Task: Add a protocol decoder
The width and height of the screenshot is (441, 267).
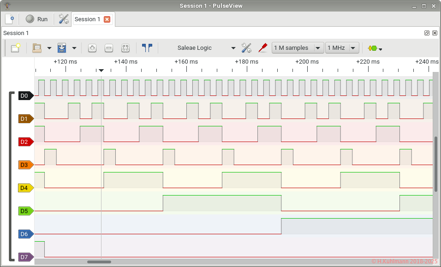Action: [x=373, y=48]
